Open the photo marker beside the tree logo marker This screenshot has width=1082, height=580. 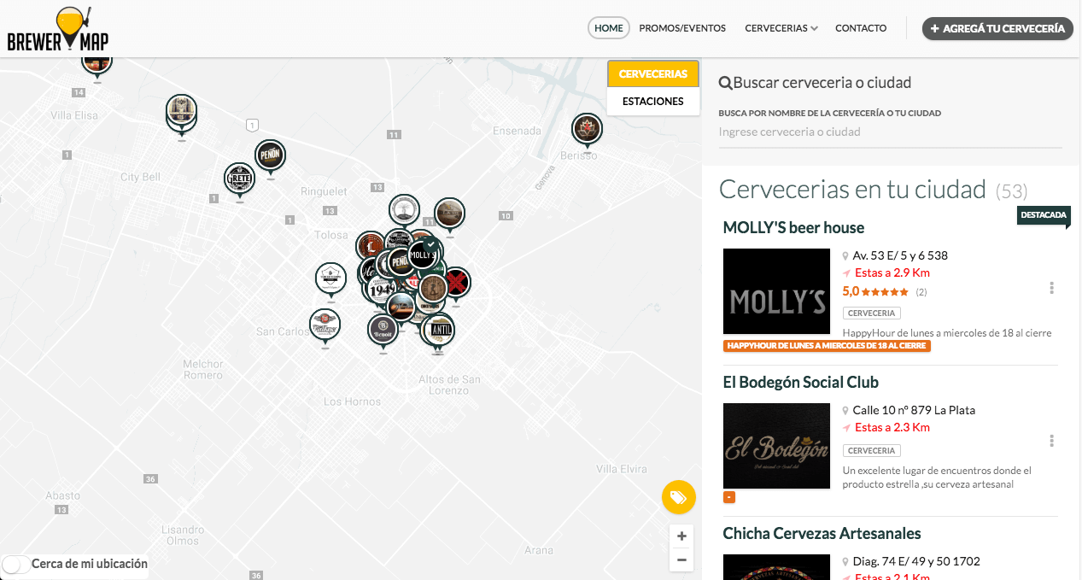pos(449,214)
